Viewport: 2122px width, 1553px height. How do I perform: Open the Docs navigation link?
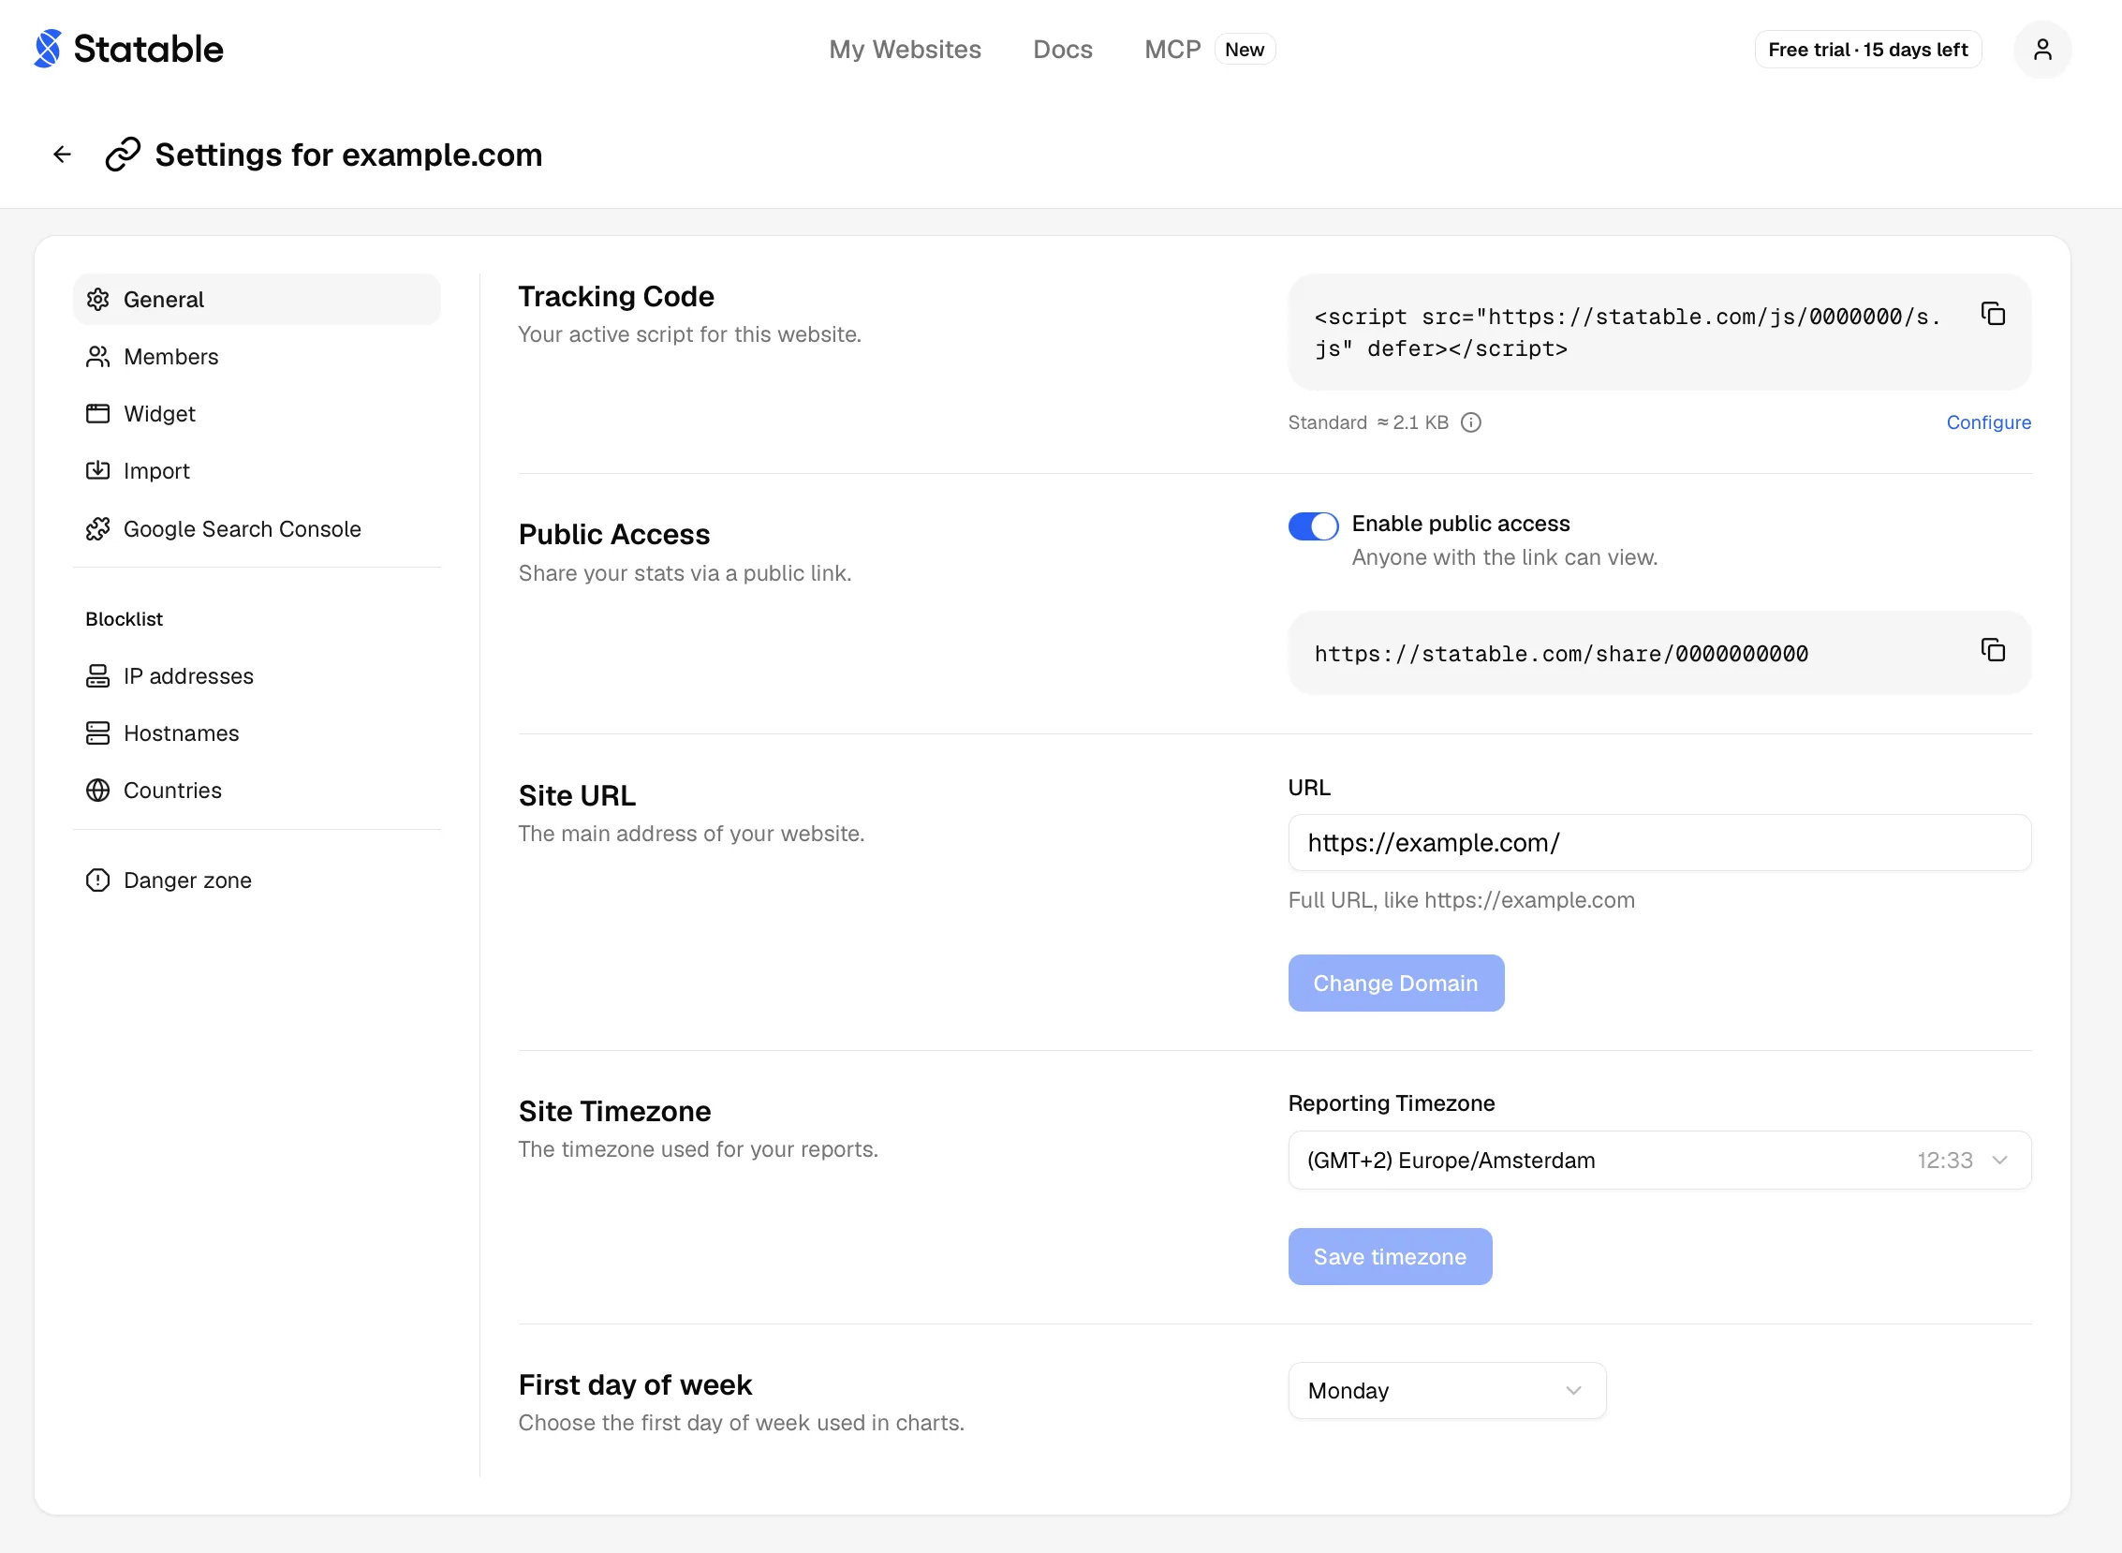click(1062, 49)
